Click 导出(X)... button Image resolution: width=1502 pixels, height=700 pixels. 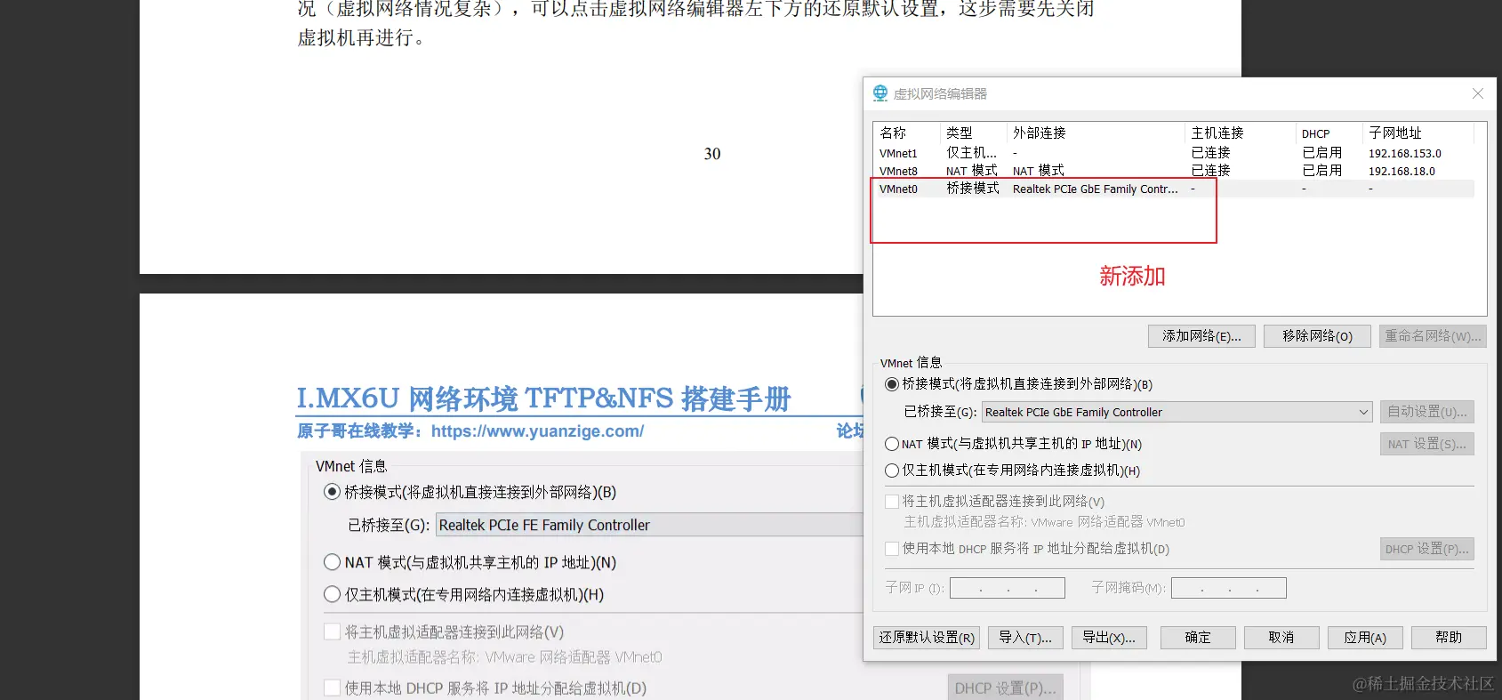[x=1109, y=638]
